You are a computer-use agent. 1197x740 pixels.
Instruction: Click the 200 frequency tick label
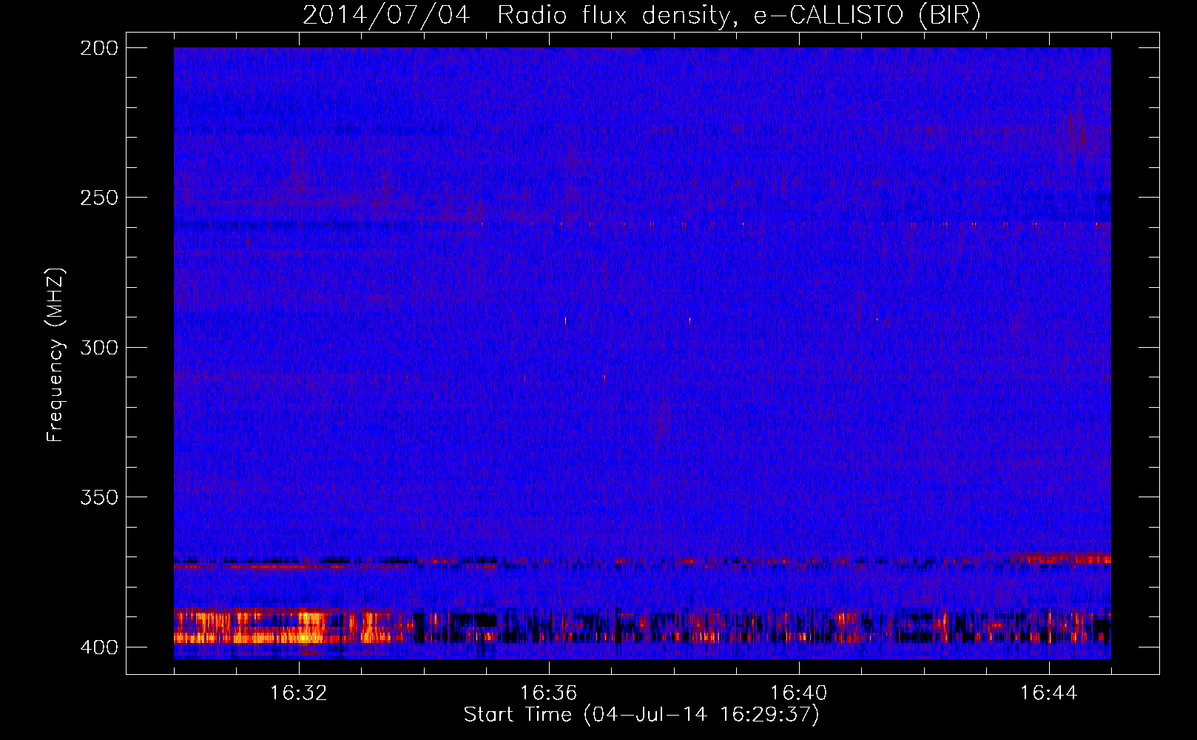(99, 48)
